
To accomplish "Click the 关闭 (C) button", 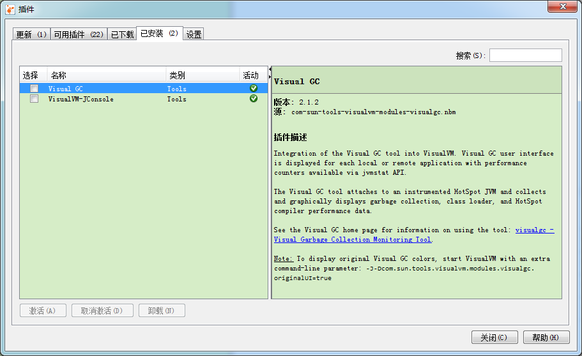I will tap(494, 337).
